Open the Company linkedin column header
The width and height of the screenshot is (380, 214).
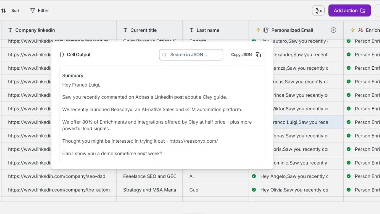35,30
